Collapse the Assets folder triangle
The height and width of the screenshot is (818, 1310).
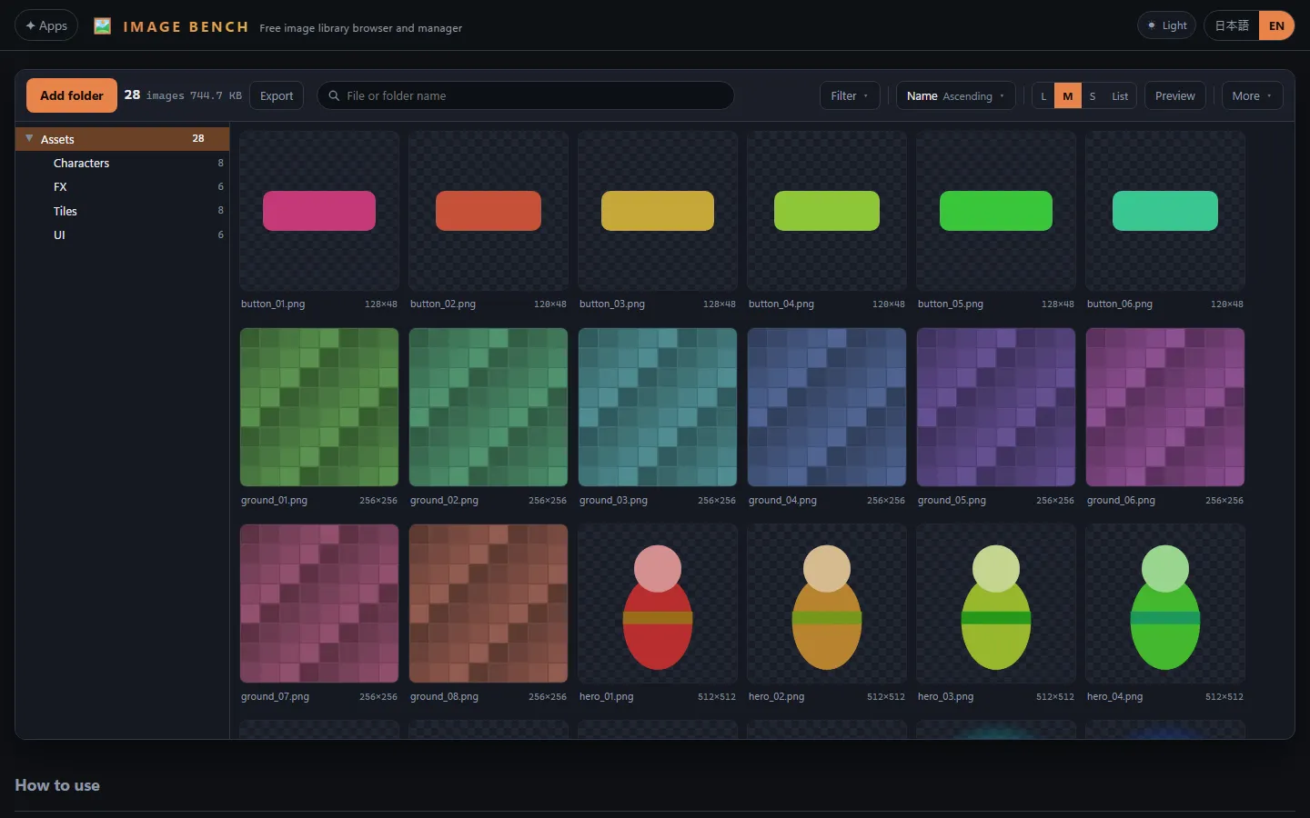(x=29, y=138)
